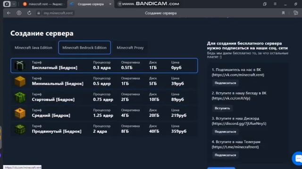The width and height of the screenshot is (302, 169).
Task: Open the tab overview icon in the title bar
Action: (x=265, y=4)
